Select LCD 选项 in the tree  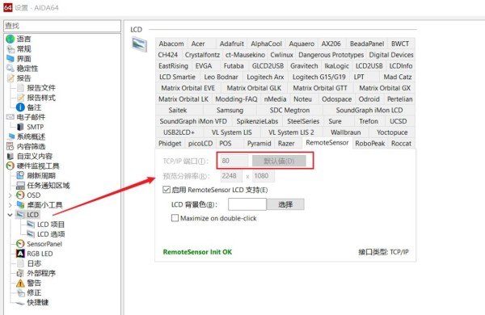pos(51,234)
